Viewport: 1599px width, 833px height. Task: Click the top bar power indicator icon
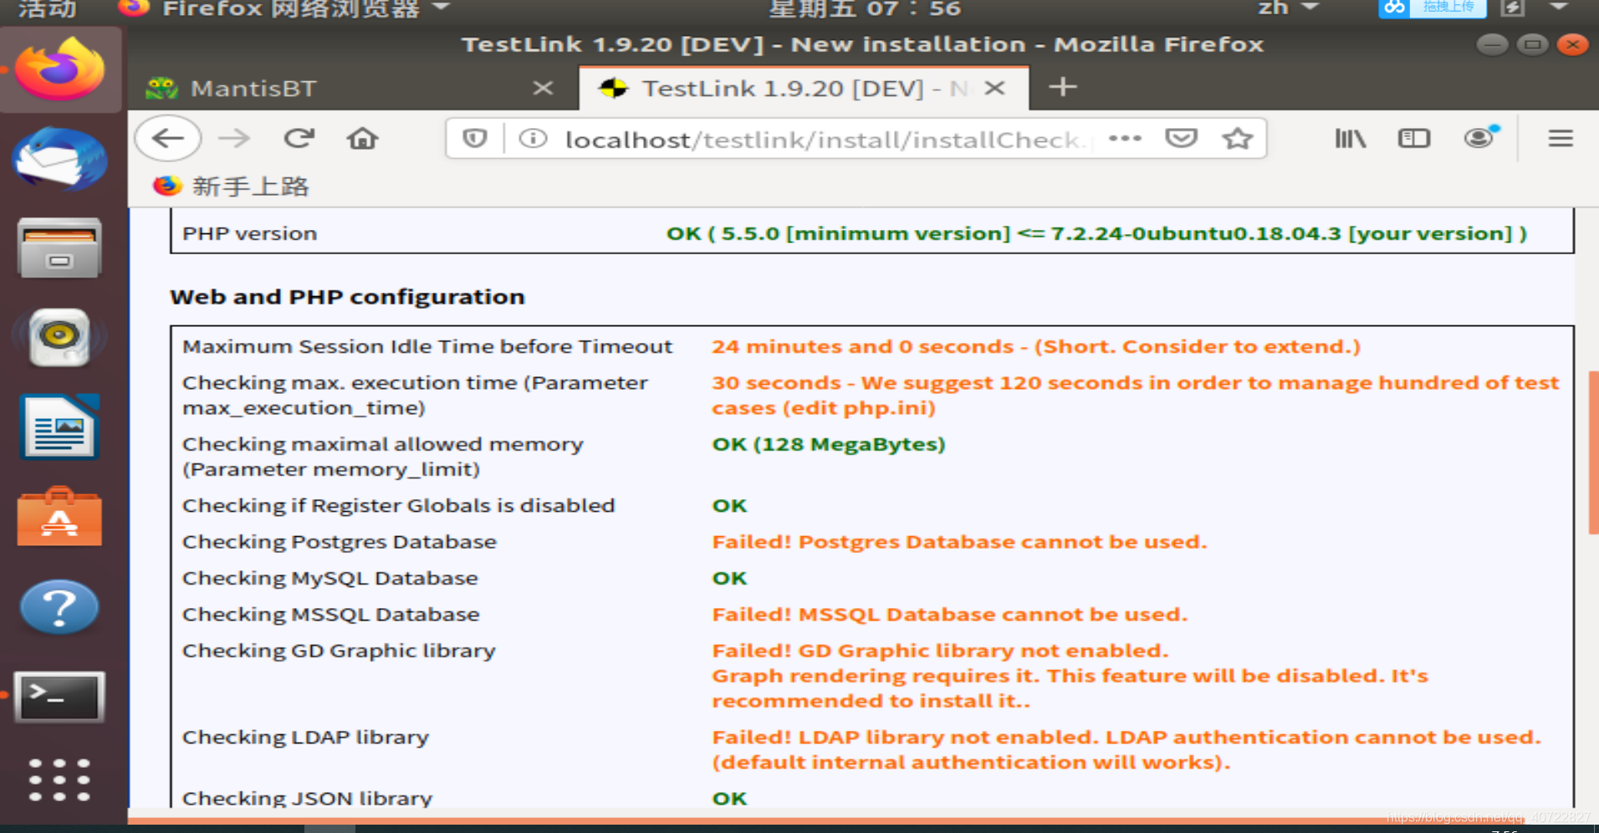click(1512, 8)
